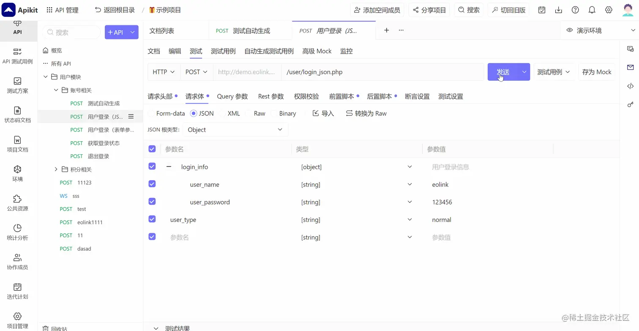This screenshot has width=639, height=331.
Task: Open the 协作成员 members icon
Action: click(17, 257)
